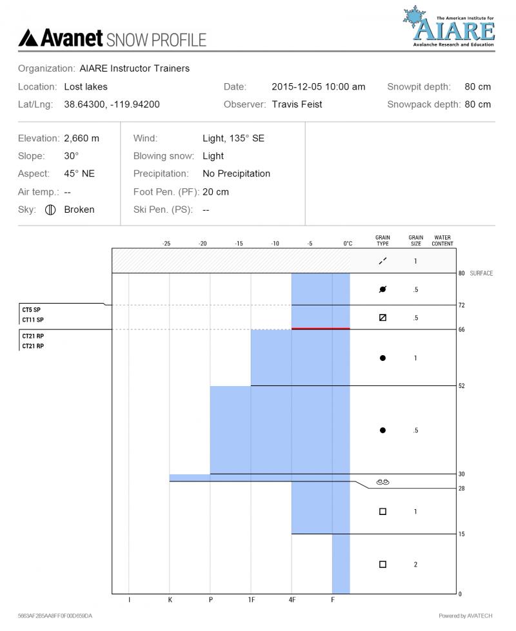
Task: Click the K hardness axis label
Action: [170, 600]
